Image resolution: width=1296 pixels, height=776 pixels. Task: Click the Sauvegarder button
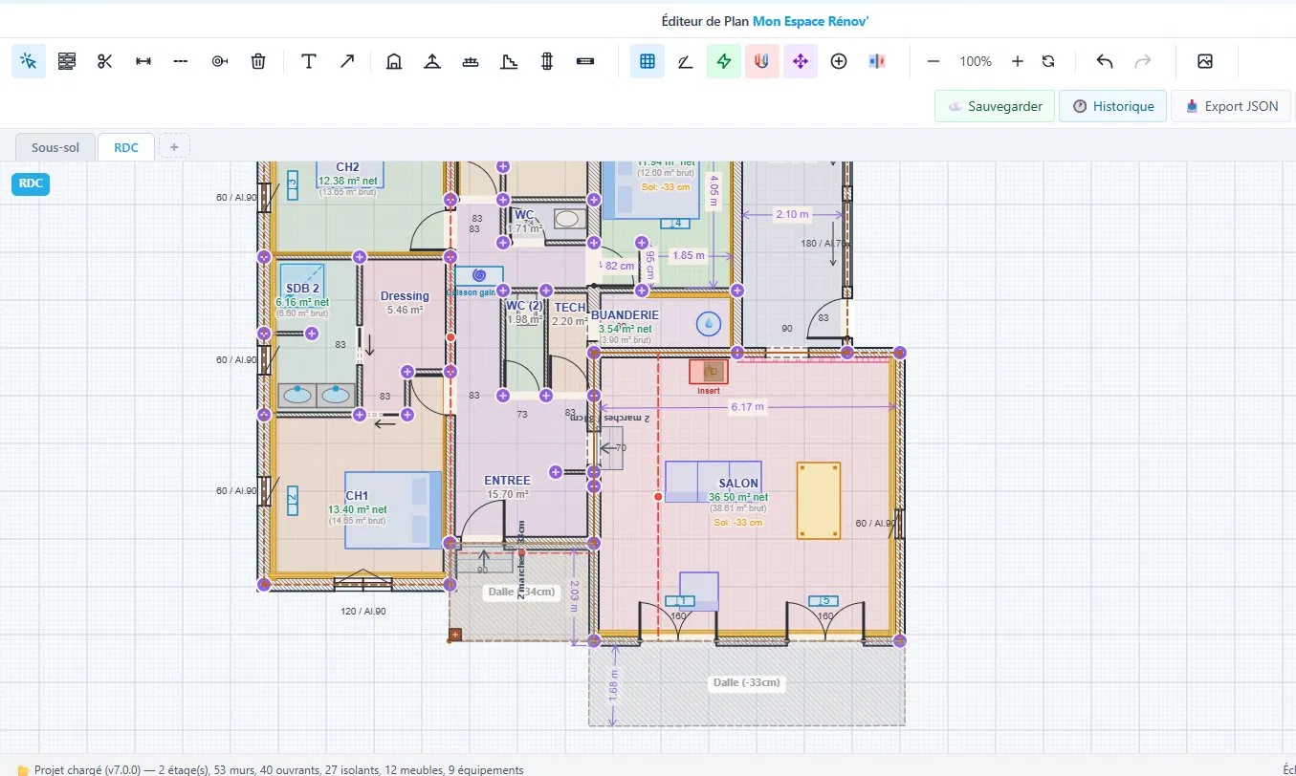[995, 106]
